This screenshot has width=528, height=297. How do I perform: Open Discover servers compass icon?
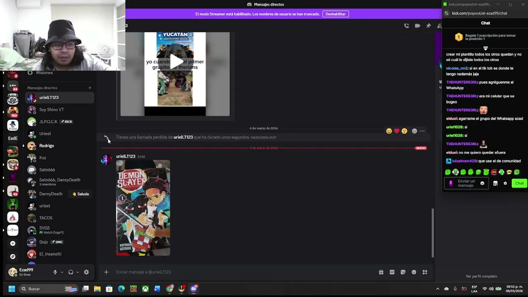click(x=13, y=257)
